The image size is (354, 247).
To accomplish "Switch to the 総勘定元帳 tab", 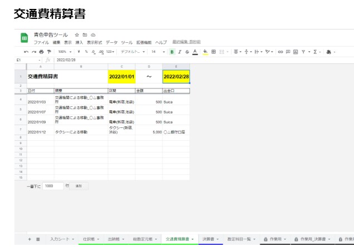I will click(x=142, y=239).
